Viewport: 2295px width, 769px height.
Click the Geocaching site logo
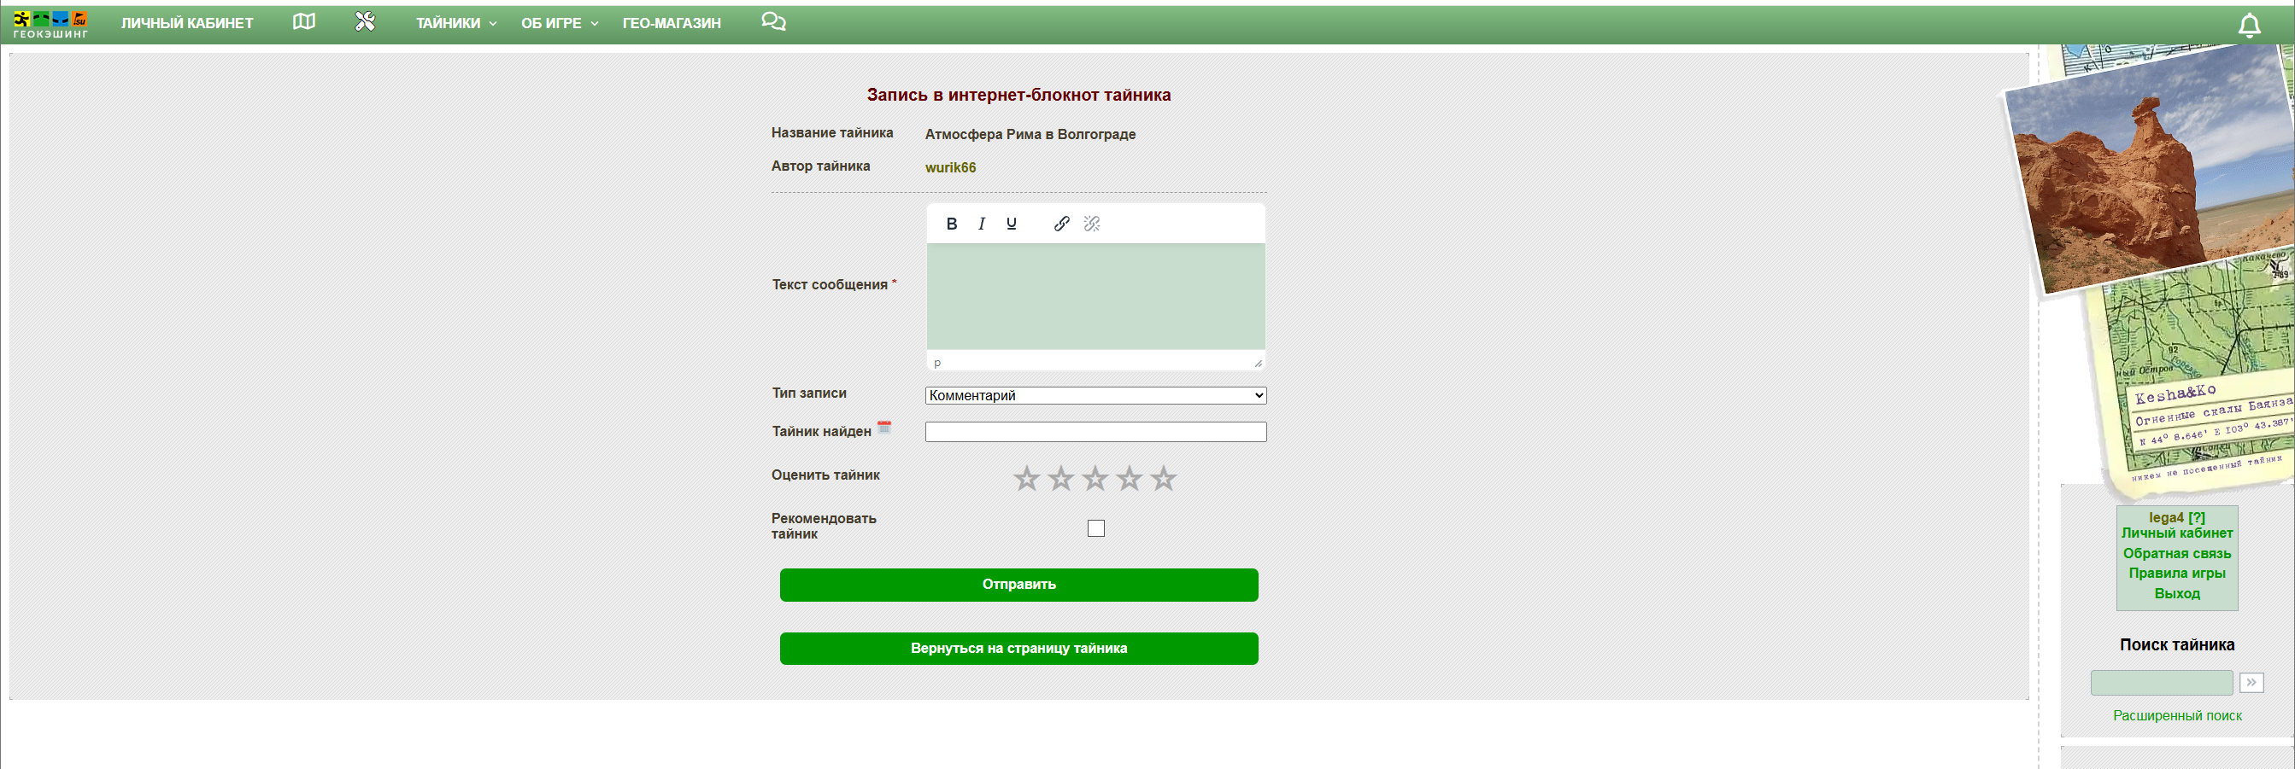coord(50,24)
